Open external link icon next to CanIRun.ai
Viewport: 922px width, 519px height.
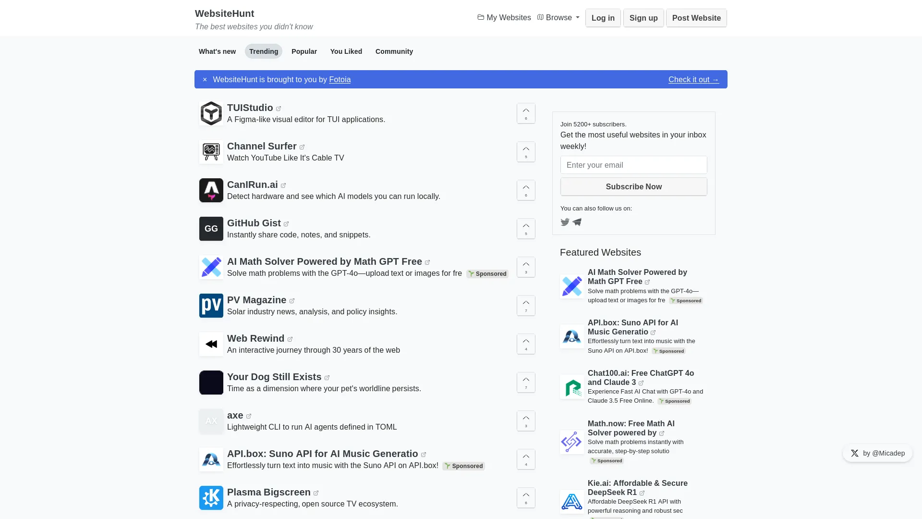tap(283, 185)
